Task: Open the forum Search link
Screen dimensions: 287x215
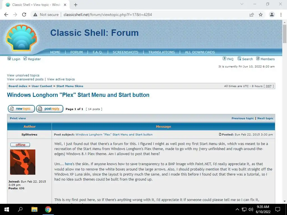Action: point(247,59)
